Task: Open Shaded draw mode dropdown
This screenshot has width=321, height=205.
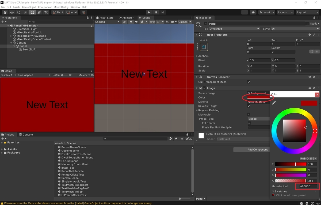Action: point(107,22)
